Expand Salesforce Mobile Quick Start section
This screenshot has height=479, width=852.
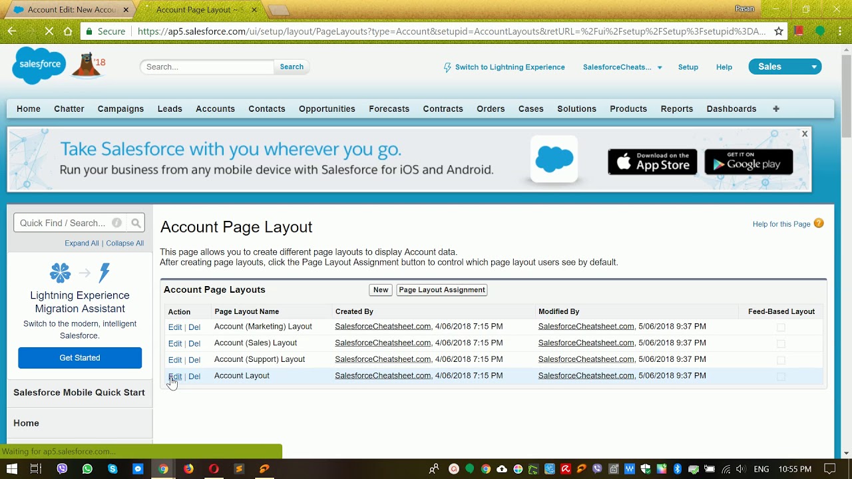click(x=79, y=393)
